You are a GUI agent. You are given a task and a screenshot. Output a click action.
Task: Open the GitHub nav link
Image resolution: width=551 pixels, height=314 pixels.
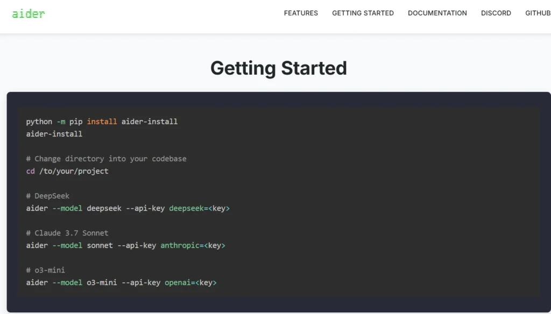pyautogui.click(x=538, y=13)
